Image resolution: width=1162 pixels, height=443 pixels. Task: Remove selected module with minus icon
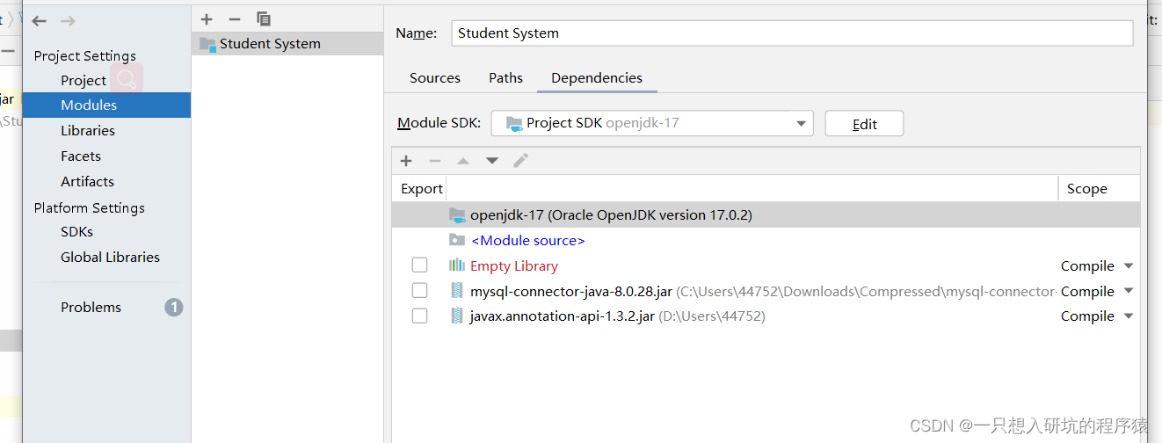234,18
